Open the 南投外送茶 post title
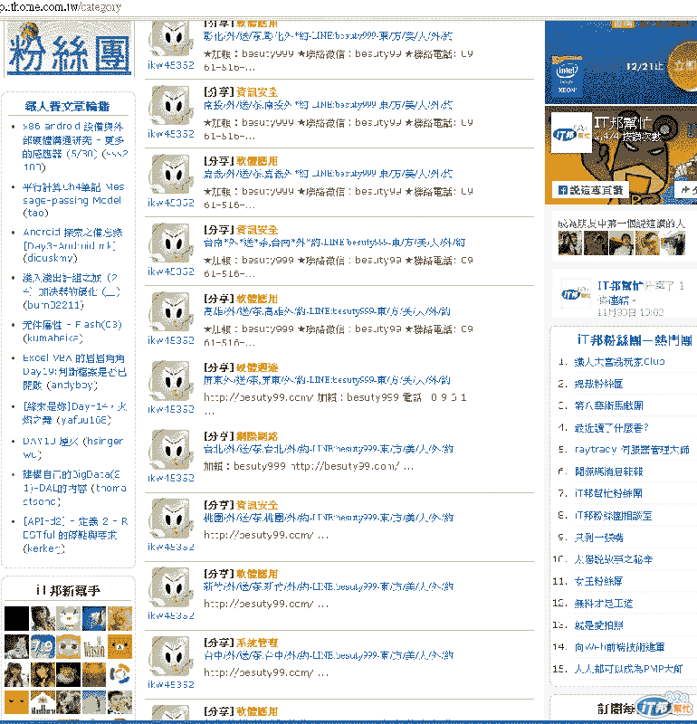Screen dimensions: 697x724 [x=328, y=105]
